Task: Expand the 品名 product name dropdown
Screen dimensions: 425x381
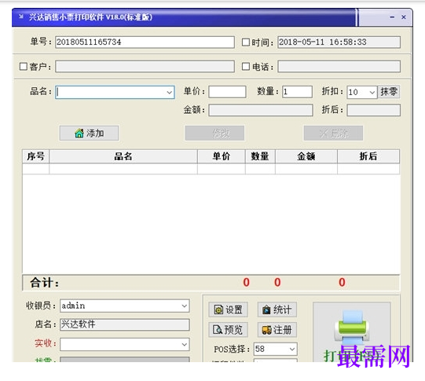Action: tap(169, 93)
